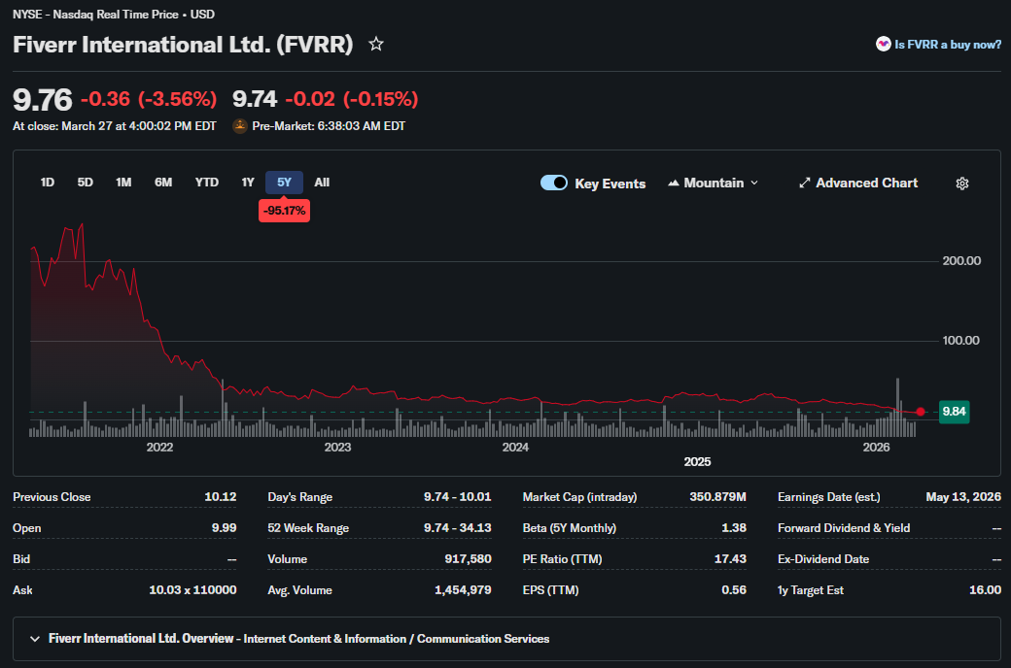Click the Previous Close label
The height and width of the screenshot is (668, 1011).
[x=52, y=497]
